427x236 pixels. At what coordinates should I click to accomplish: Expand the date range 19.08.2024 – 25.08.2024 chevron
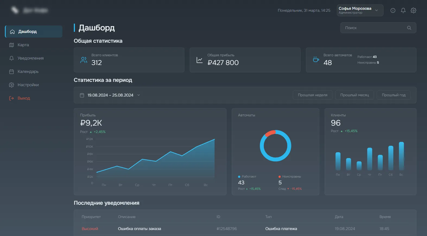138,95
